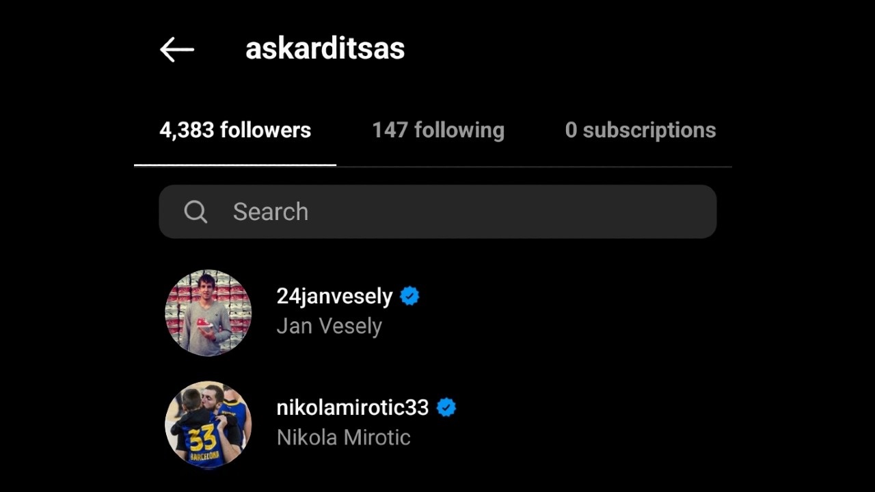Image resolution: width=875 pixels, height=492 pixels.
Task: Go back using the left arrow
Action: click(x=177, y=50)
